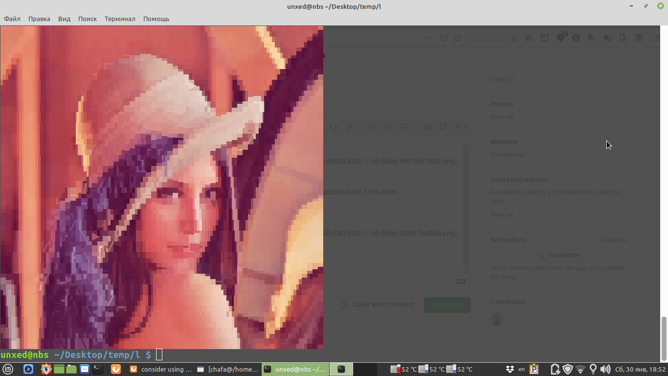Switch to the '[chafa@/home…' taskbar window

click(227, 369)
